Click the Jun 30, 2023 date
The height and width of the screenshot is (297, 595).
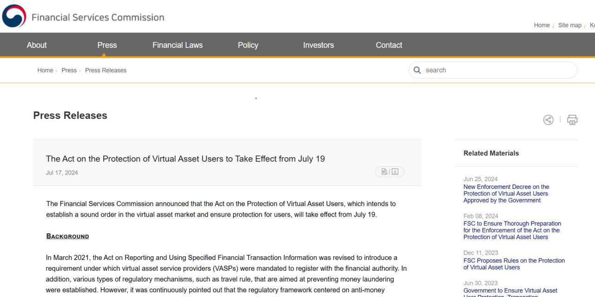coord(480,283)
